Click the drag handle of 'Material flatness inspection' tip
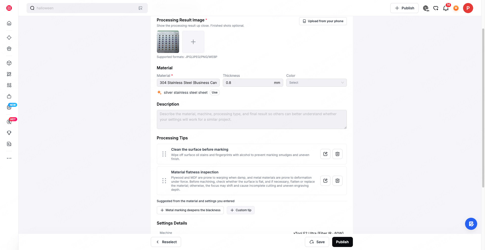485x250 pixels. tap(164, 181)
